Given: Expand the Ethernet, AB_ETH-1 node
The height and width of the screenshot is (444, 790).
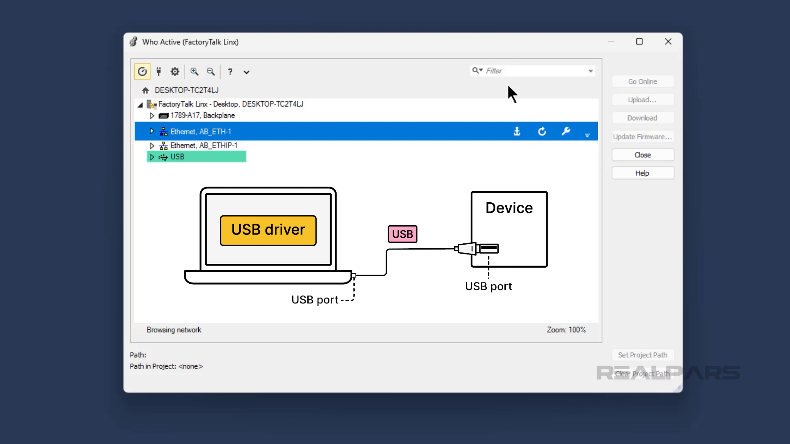Looking at the screenshot, I should click(152, 131).
